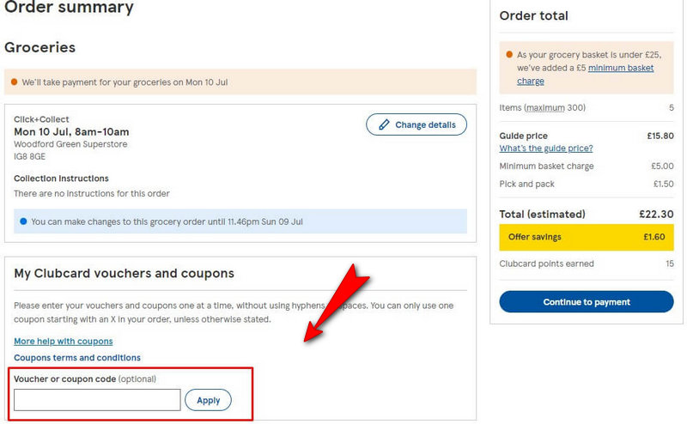Open the What's the guide price? link

[546, 148]
